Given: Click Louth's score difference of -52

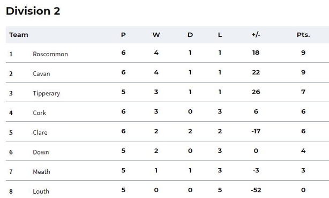Looking at the screenshot, I should tap(256, 190).
